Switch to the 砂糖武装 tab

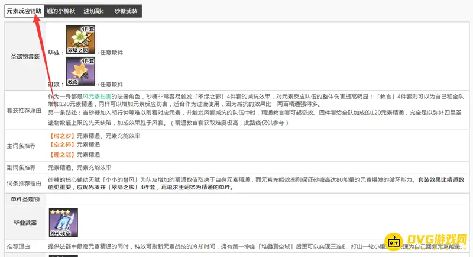(x=124, y=11)
